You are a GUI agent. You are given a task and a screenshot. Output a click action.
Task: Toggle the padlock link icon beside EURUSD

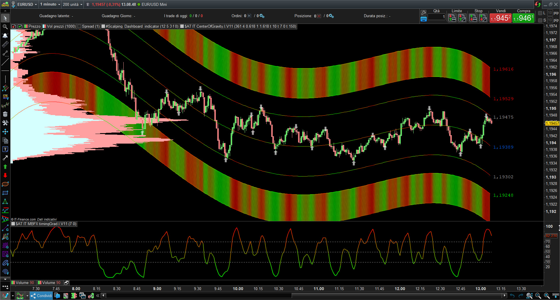coord(13,4)
